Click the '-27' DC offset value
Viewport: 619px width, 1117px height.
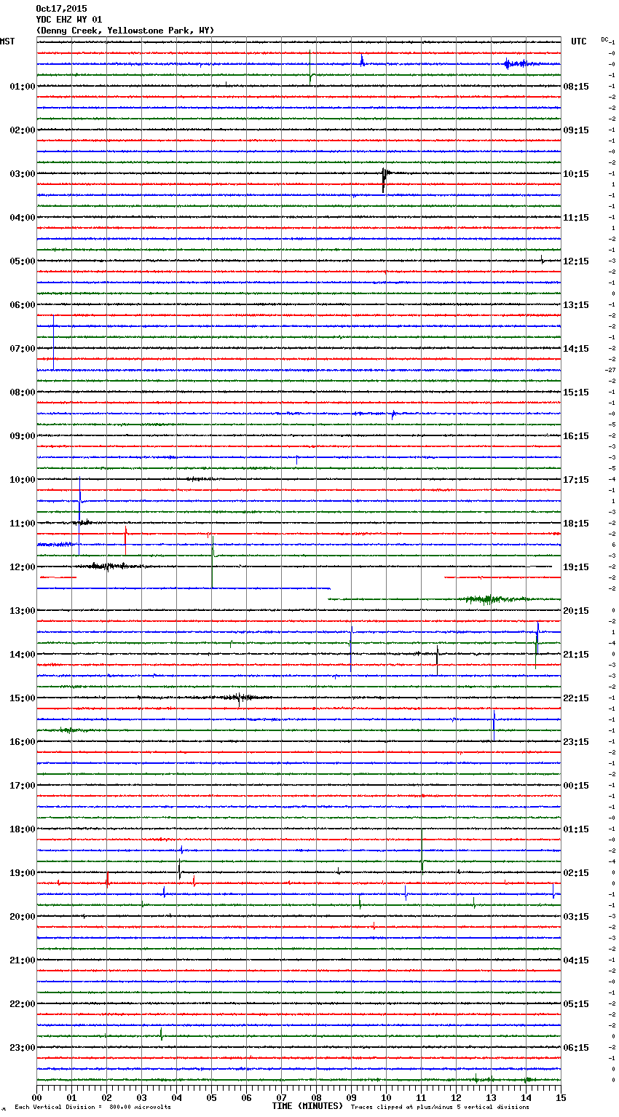point(610,370)
